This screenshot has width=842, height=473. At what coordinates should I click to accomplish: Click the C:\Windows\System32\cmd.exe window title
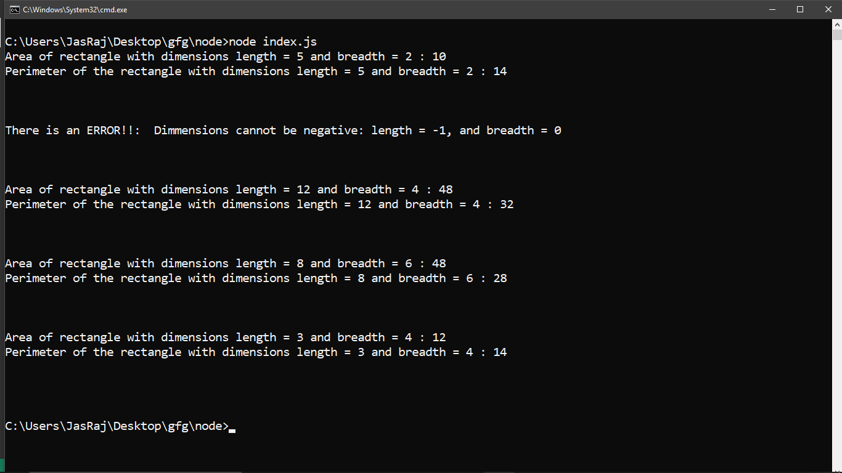click(x=75, y=10)
